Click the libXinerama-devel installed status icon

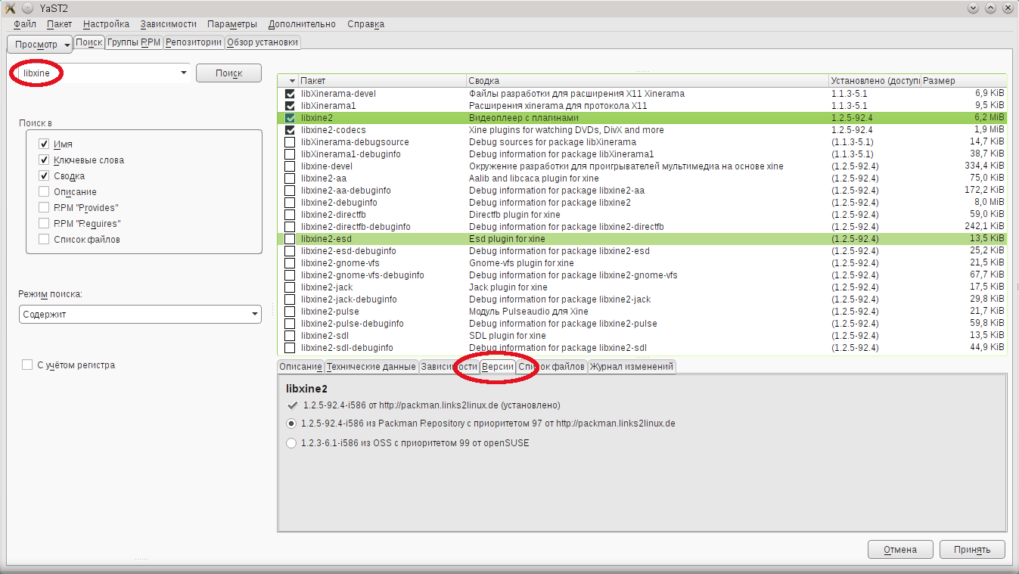[x=290, y=94]
